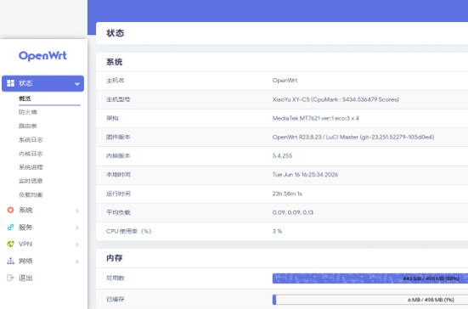Viewport: 468px width, 309px height.
Task: Click the OpenWrt logo in sidebar
Action: (x=42, y=56)
